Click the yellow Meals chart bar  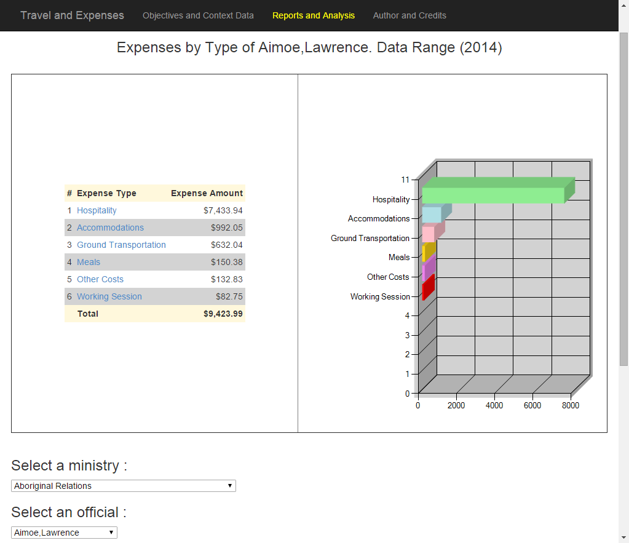click(x=429, y=252)
